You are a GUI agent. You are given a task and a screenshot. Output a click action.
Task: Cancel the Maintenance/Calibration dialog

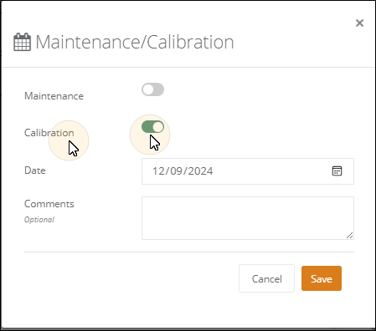click(266, 278)
